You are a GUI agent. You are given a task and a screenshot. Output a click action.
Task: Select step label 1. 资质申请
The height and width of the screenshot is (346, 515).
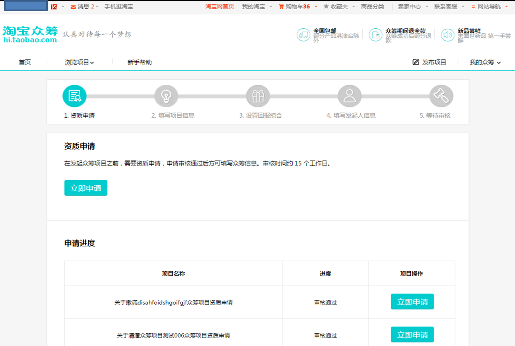click(x=80, y=116)
